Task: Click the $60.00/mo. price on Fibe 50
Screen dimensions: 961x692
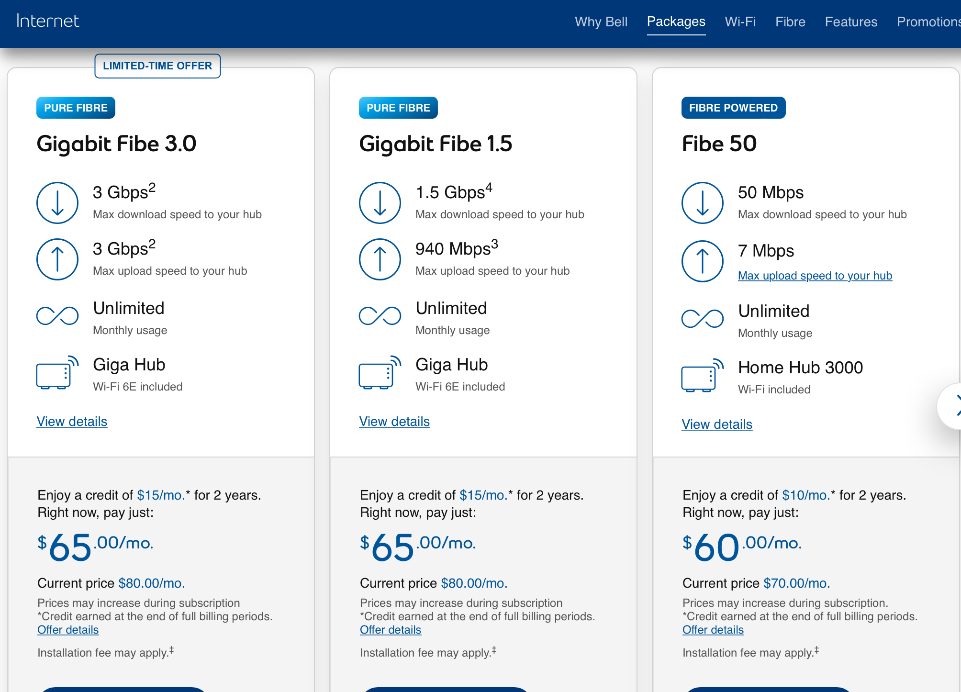Action: click(742, 547)
